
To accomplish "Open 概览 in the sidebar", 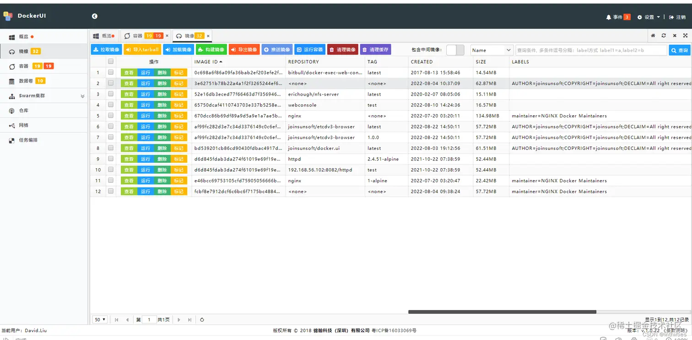I will tap(43, 37).
